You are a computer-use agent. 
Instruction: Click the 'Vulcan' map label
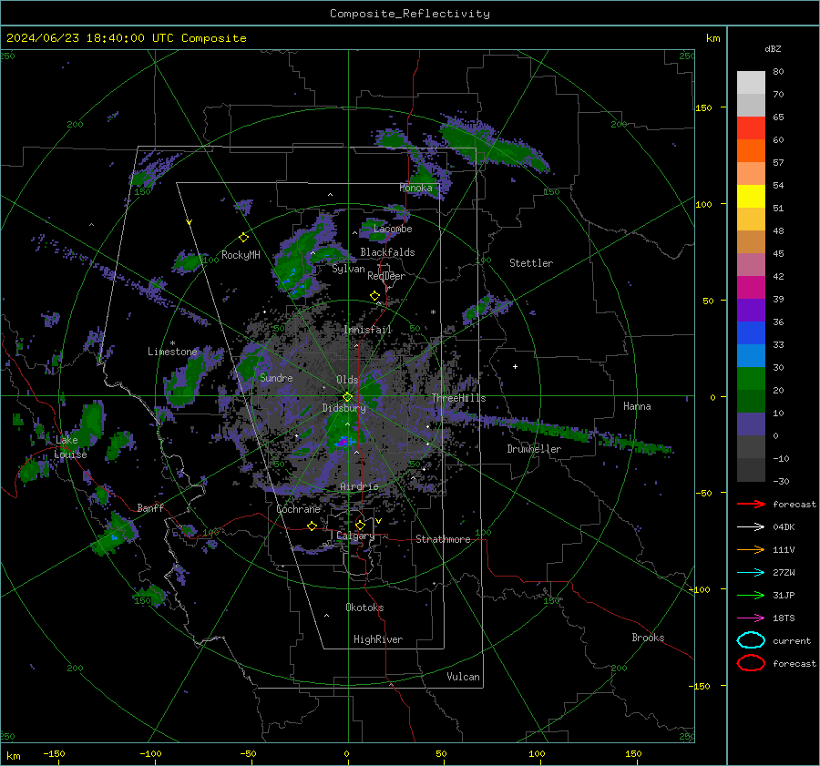(x=463, y=677)
